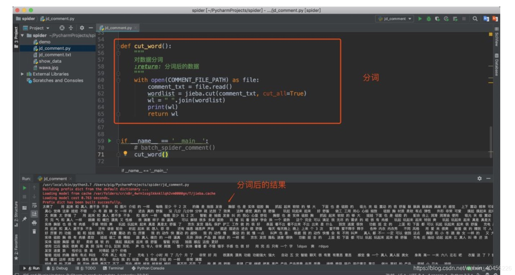Open the Python Console bottom tab
The height and width of the screenshot is (275, 515).
[x=148, y=268]
